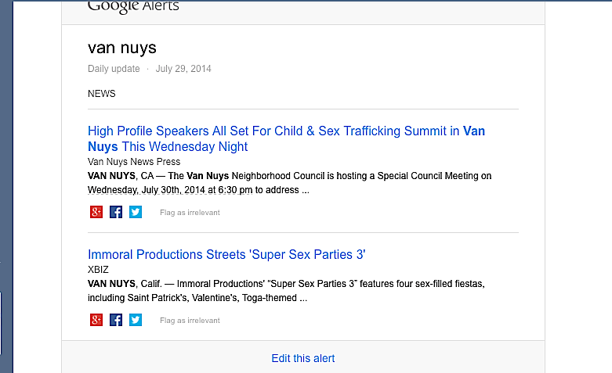This screenshot has width=612, height=373.
Task: Click the Van Nuys News Press source name
Action: click(134, 161)
